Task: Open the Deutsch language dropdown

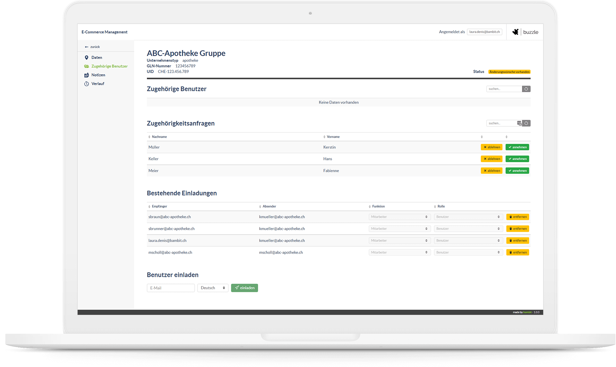Action: click(x=213, y=288)
